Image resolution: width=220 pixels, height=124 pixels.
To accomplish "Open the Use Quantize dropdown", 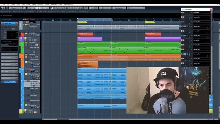I will coord(119,8).
